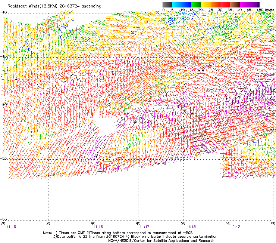276x243 pixels.
Task: Click the longitude axis label '55' at bottom
Action: tap(228, 223)
